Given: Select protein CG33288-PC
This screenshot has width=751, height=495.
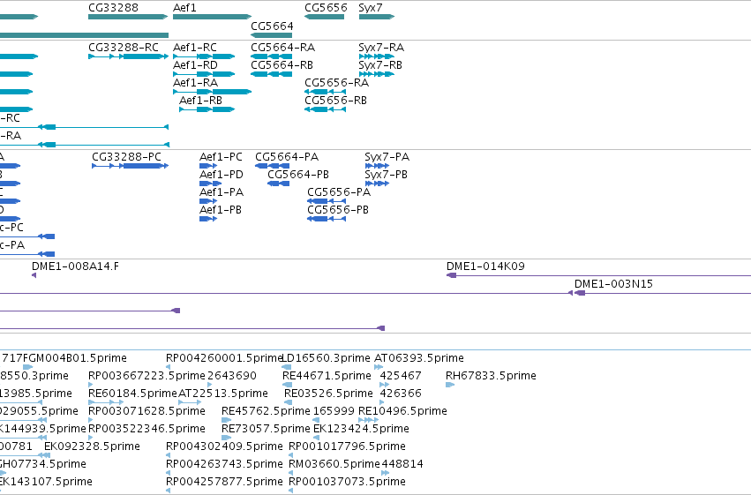Looking at the screenshot, I should coord(131,166).
